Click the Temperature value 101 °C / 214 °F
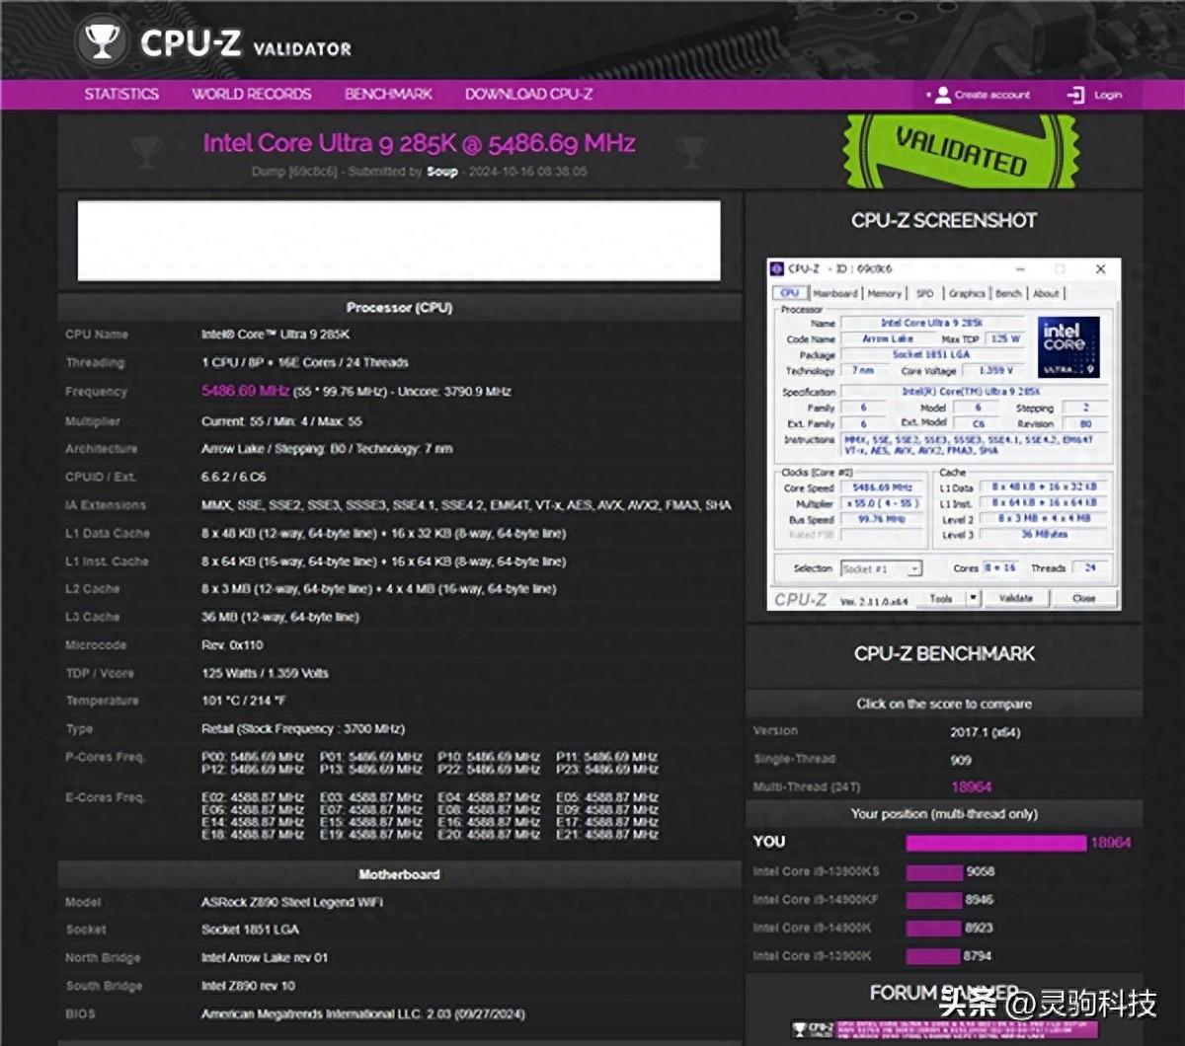Viewport: 1185px width, 1046px height. click(x=245, y=701)
